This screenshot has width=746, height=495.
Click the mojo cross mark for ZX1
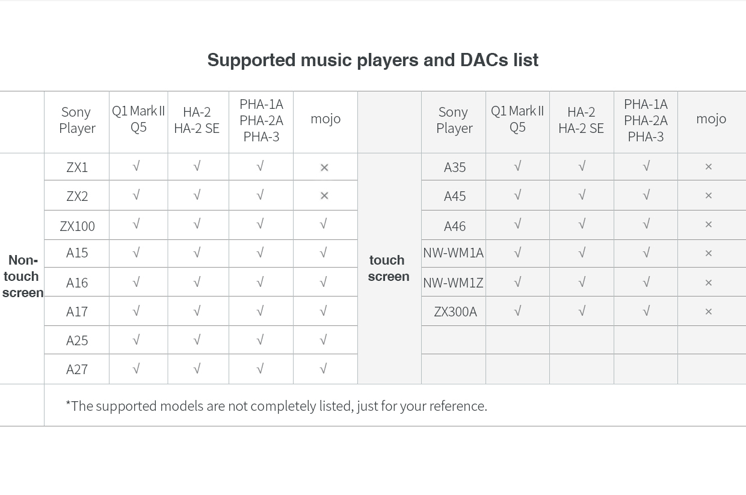pyautogui.click(x=324, y=167)
